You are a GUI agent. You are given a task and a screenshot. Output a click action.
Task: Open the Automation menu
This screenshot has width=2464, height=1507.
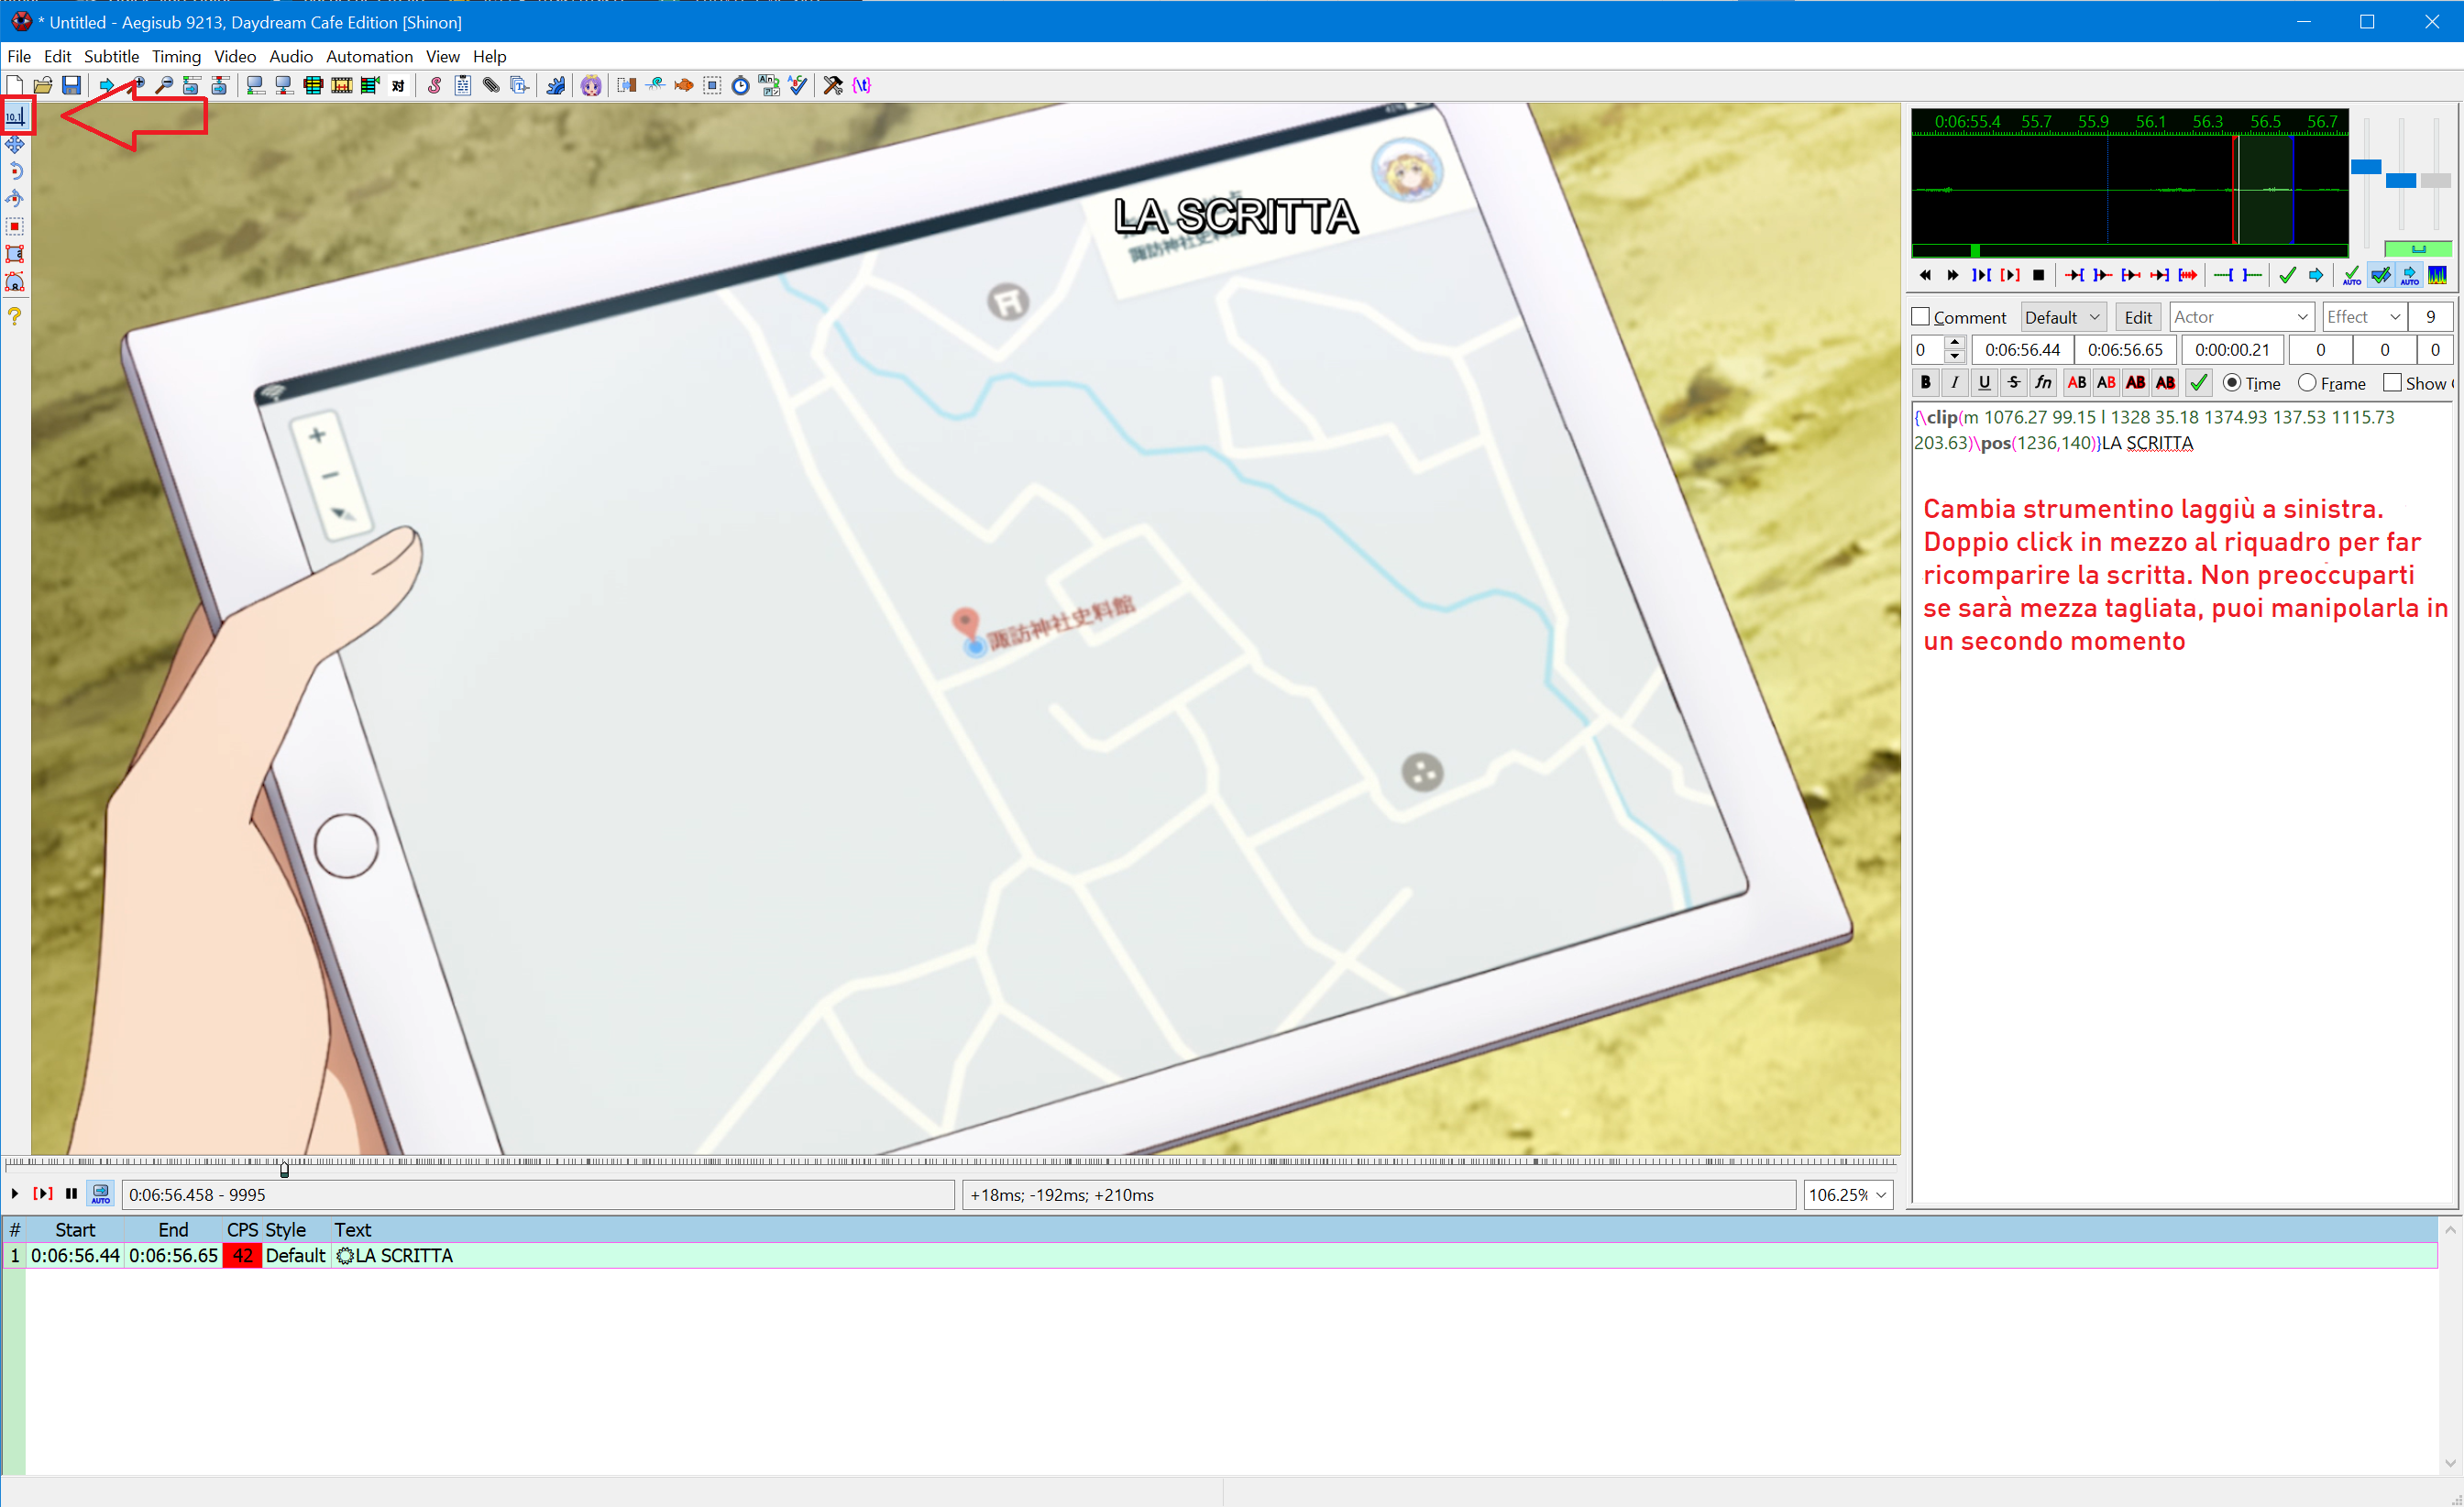pos(369,56)
